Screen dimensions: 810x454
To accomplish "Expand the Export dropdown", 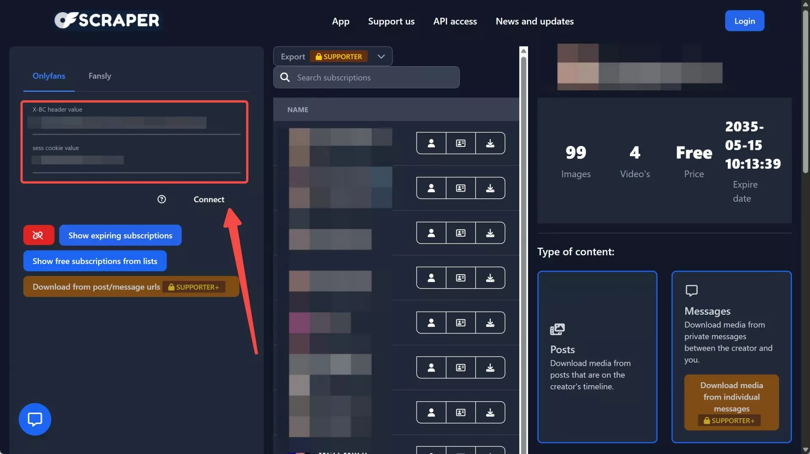I will 333,56.
